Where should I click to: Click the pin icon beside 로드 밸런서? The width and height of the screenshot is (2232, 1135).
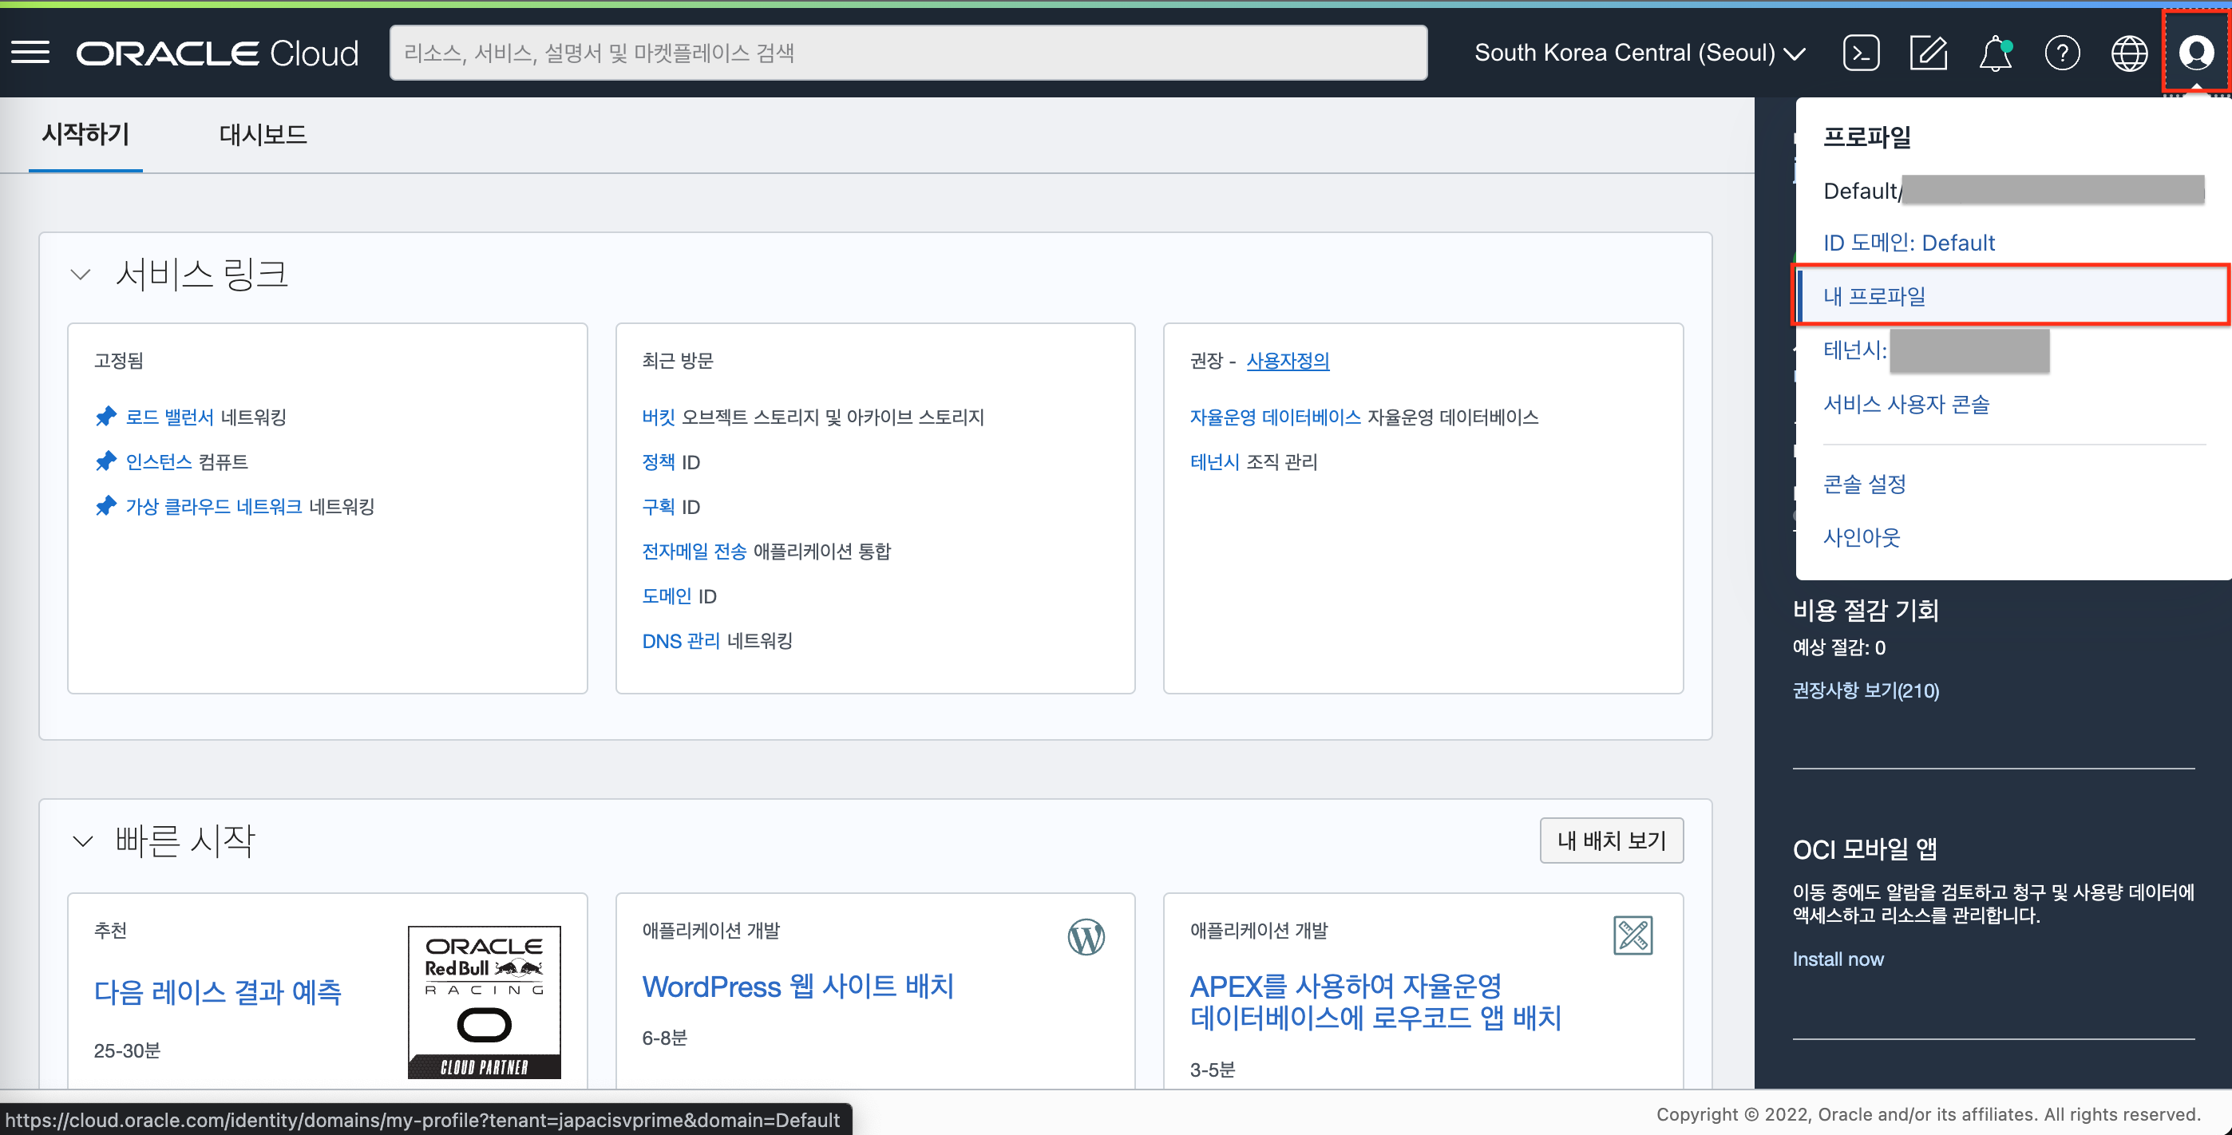[x=105, y=417]
